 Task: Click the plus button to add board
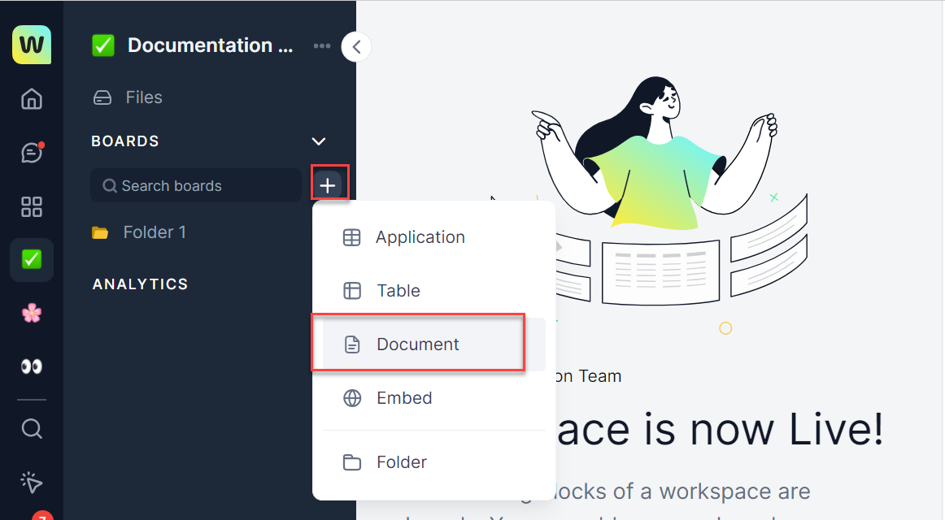tap(328, 186)
